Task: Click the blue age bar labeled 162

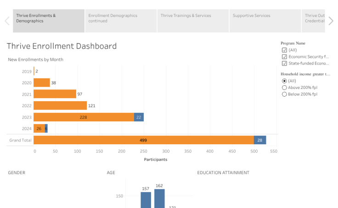Action: point(159,199)
